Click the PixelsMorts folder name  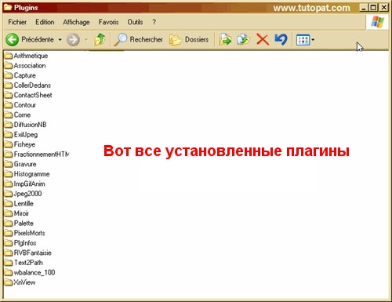[x=29, y=233]
